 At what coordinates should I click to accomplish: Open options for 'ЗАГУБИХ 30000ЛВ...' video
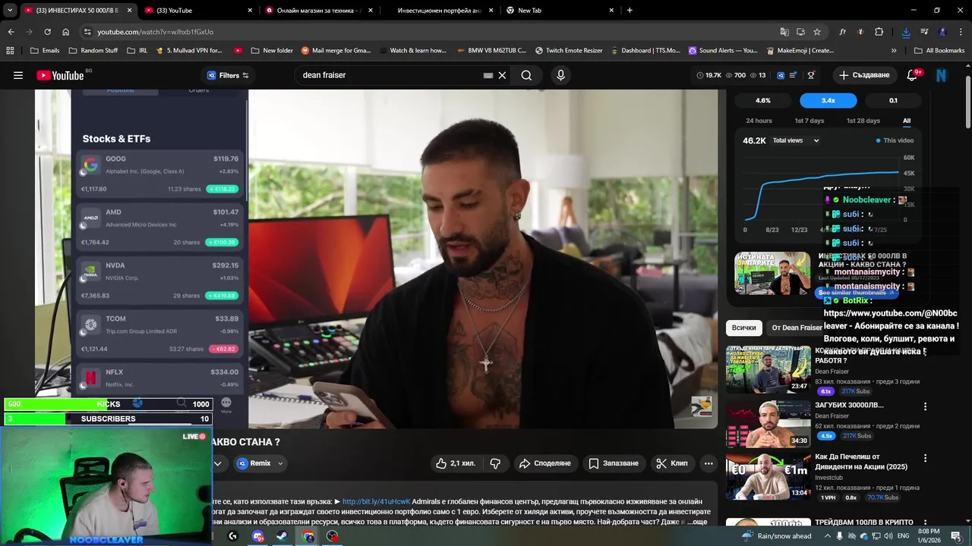click(x=925, y=406)
